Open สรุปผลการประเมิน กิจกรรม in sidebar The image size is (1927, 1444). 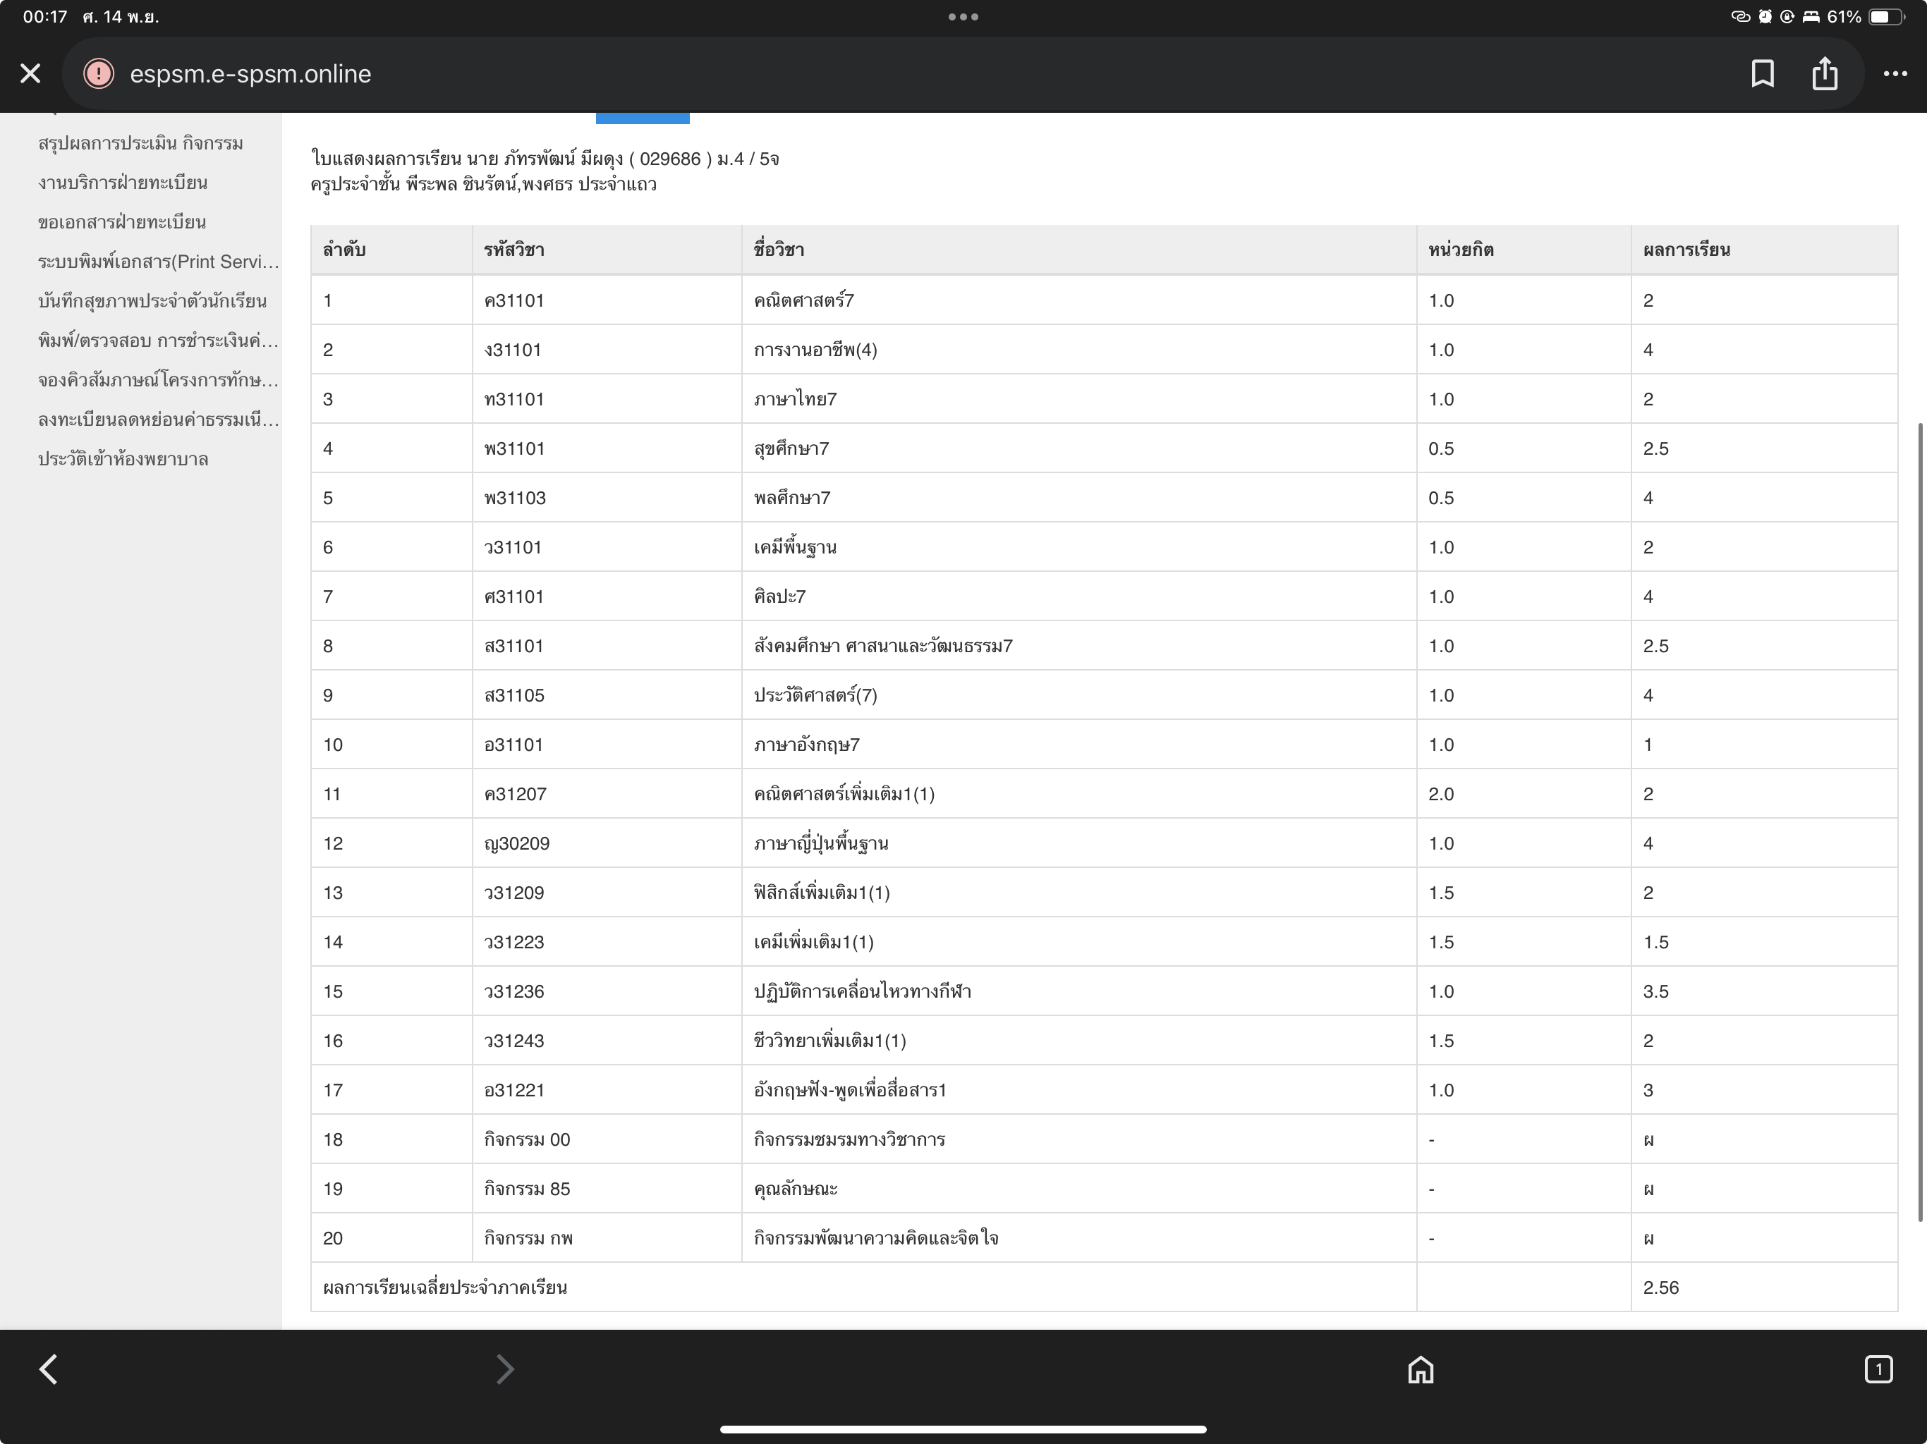(x=140, y=143)
